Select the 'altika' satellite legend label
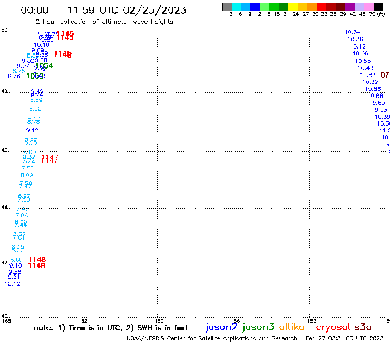This screenshot has width=390, height=343. [292, 327]
